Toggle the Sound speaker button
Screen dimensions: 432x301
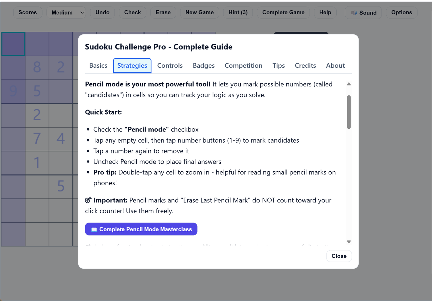363,13
